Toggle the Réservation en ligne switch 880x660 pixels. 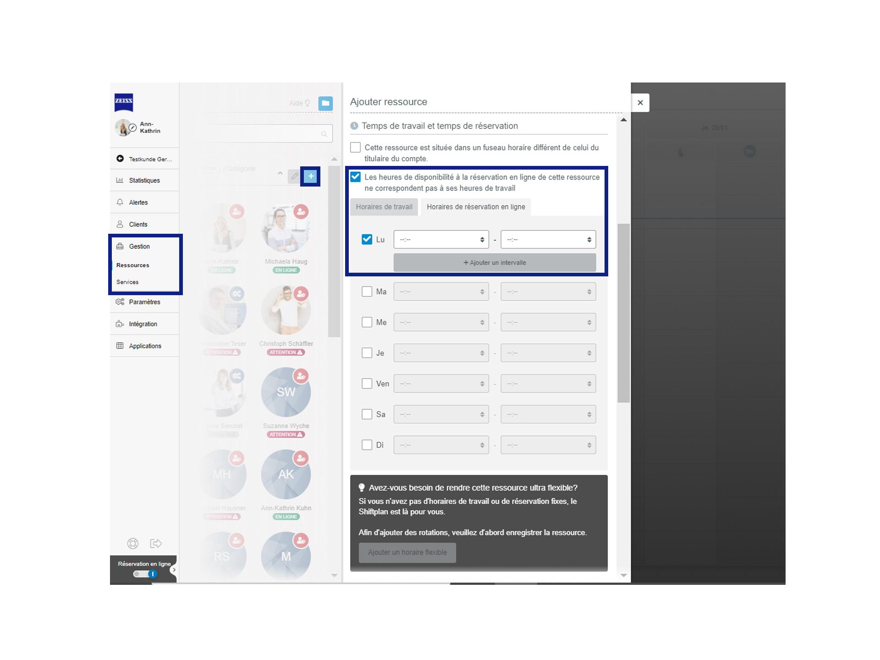tap(145, 574)
